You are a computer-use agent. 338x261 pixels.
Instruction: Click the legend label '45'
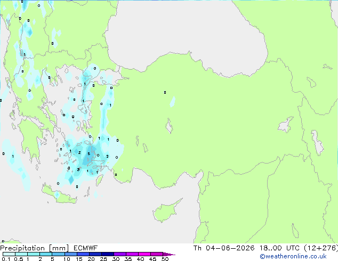pos(152,259)
